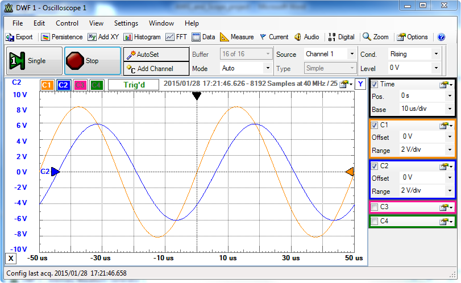Open the time Base dropdown 10 us/div

426,109
